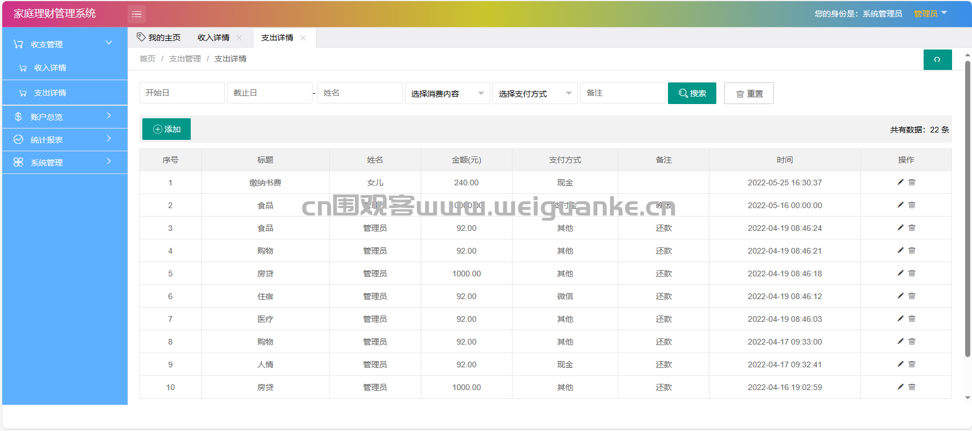Edit the row dated 2022-05-16 00:00:00
972x431 pixels.
(x=900, y=205)
